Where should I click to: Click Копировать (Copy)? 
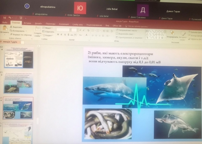[x=17, y=31]
